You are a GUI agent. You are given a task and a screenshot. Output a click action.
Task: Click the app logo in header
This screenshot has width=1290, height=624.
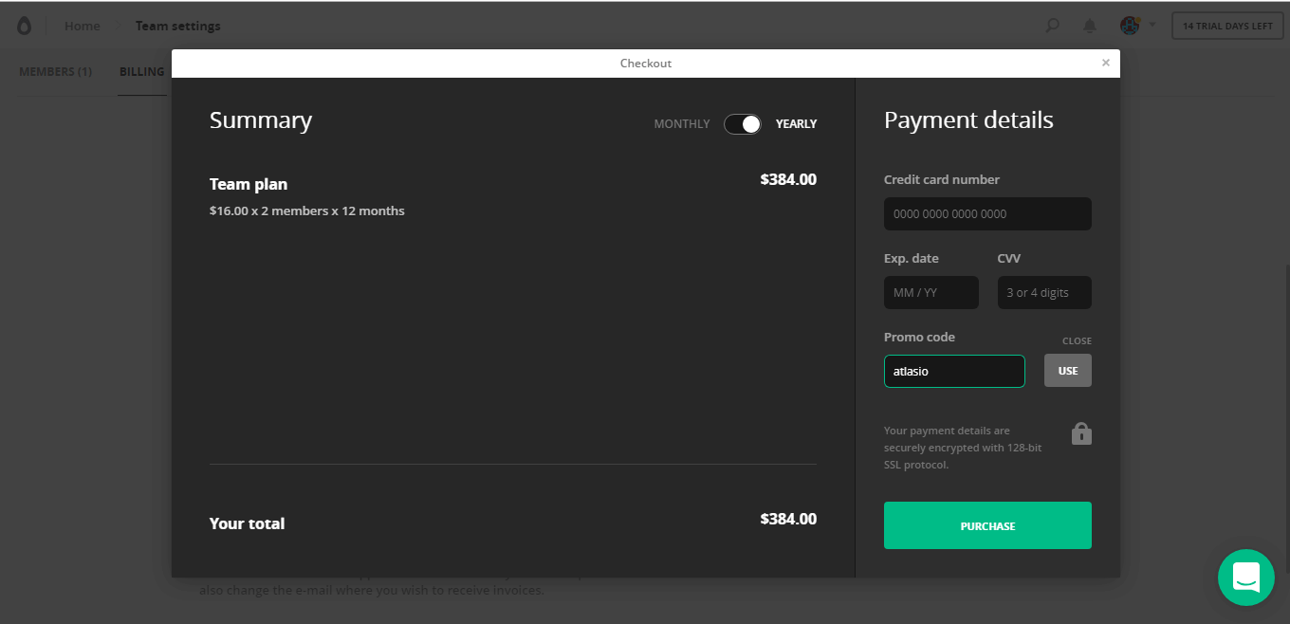[x=24, y=26]
